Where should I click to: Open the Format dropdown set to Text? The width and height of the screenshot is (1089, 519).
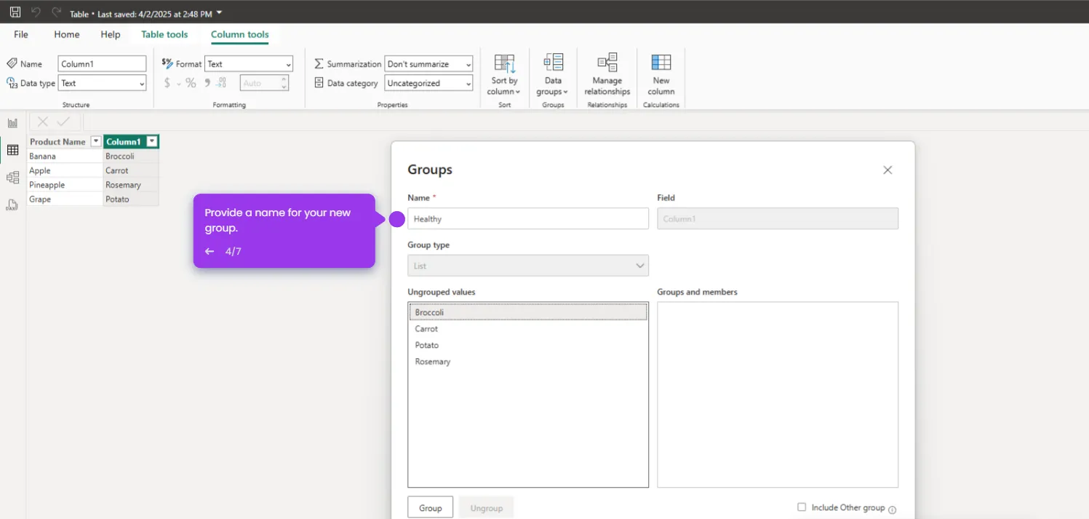click(x=249, y=64)
